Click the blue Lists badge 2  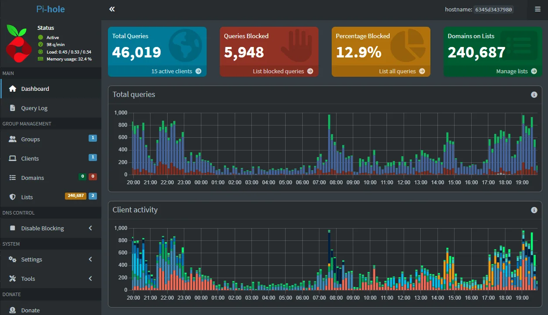(x=93, y=196)
